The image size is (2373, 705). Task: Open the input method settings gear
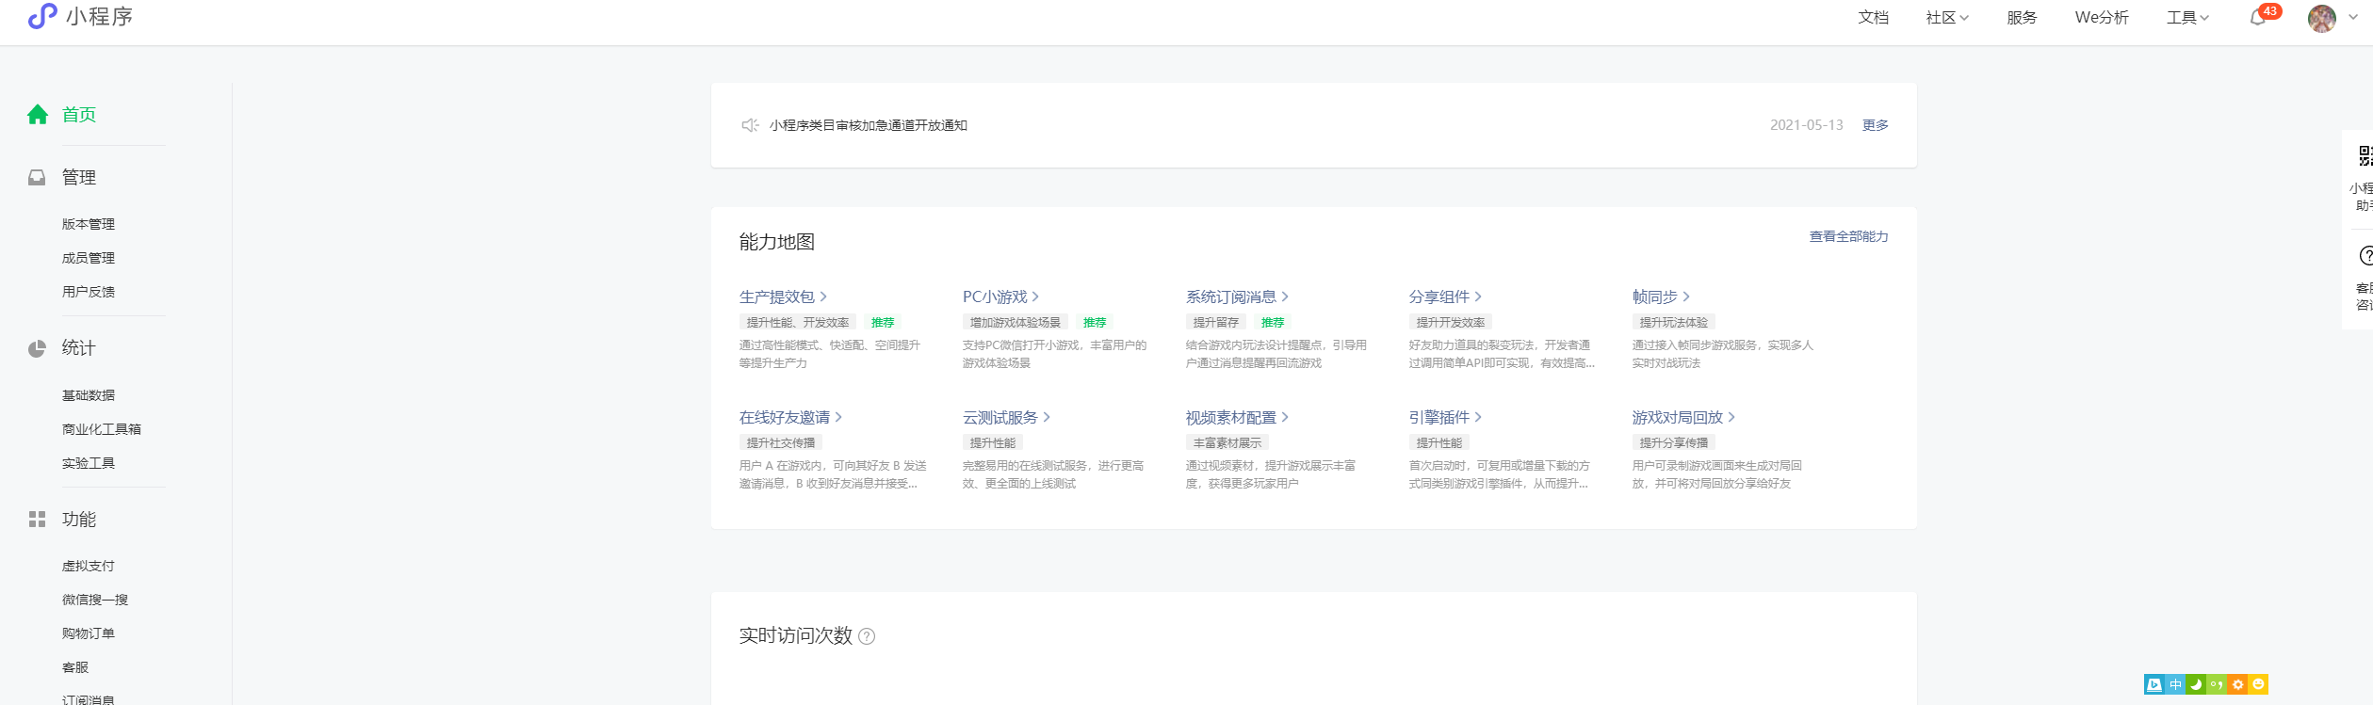[x=2237, y=684]
